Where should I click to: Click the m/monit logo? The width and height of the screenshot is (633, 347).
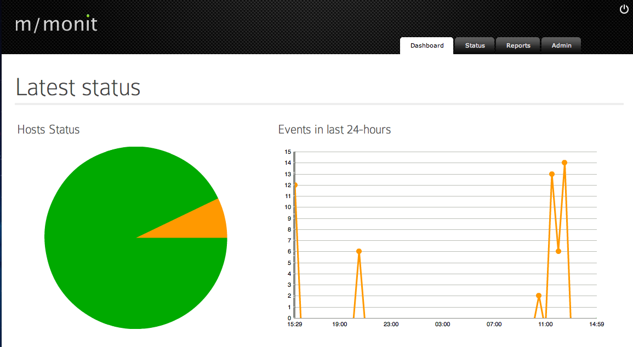point(56,24)
